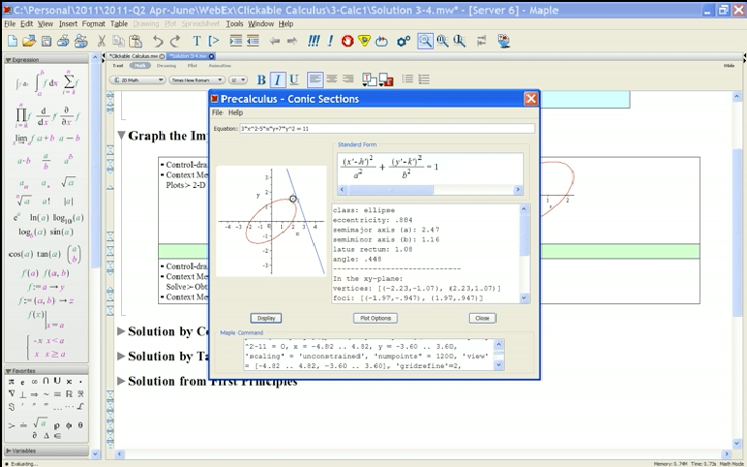Undo the last action
The width and height of the screenshot is (747, 467).
pos(158,42)
